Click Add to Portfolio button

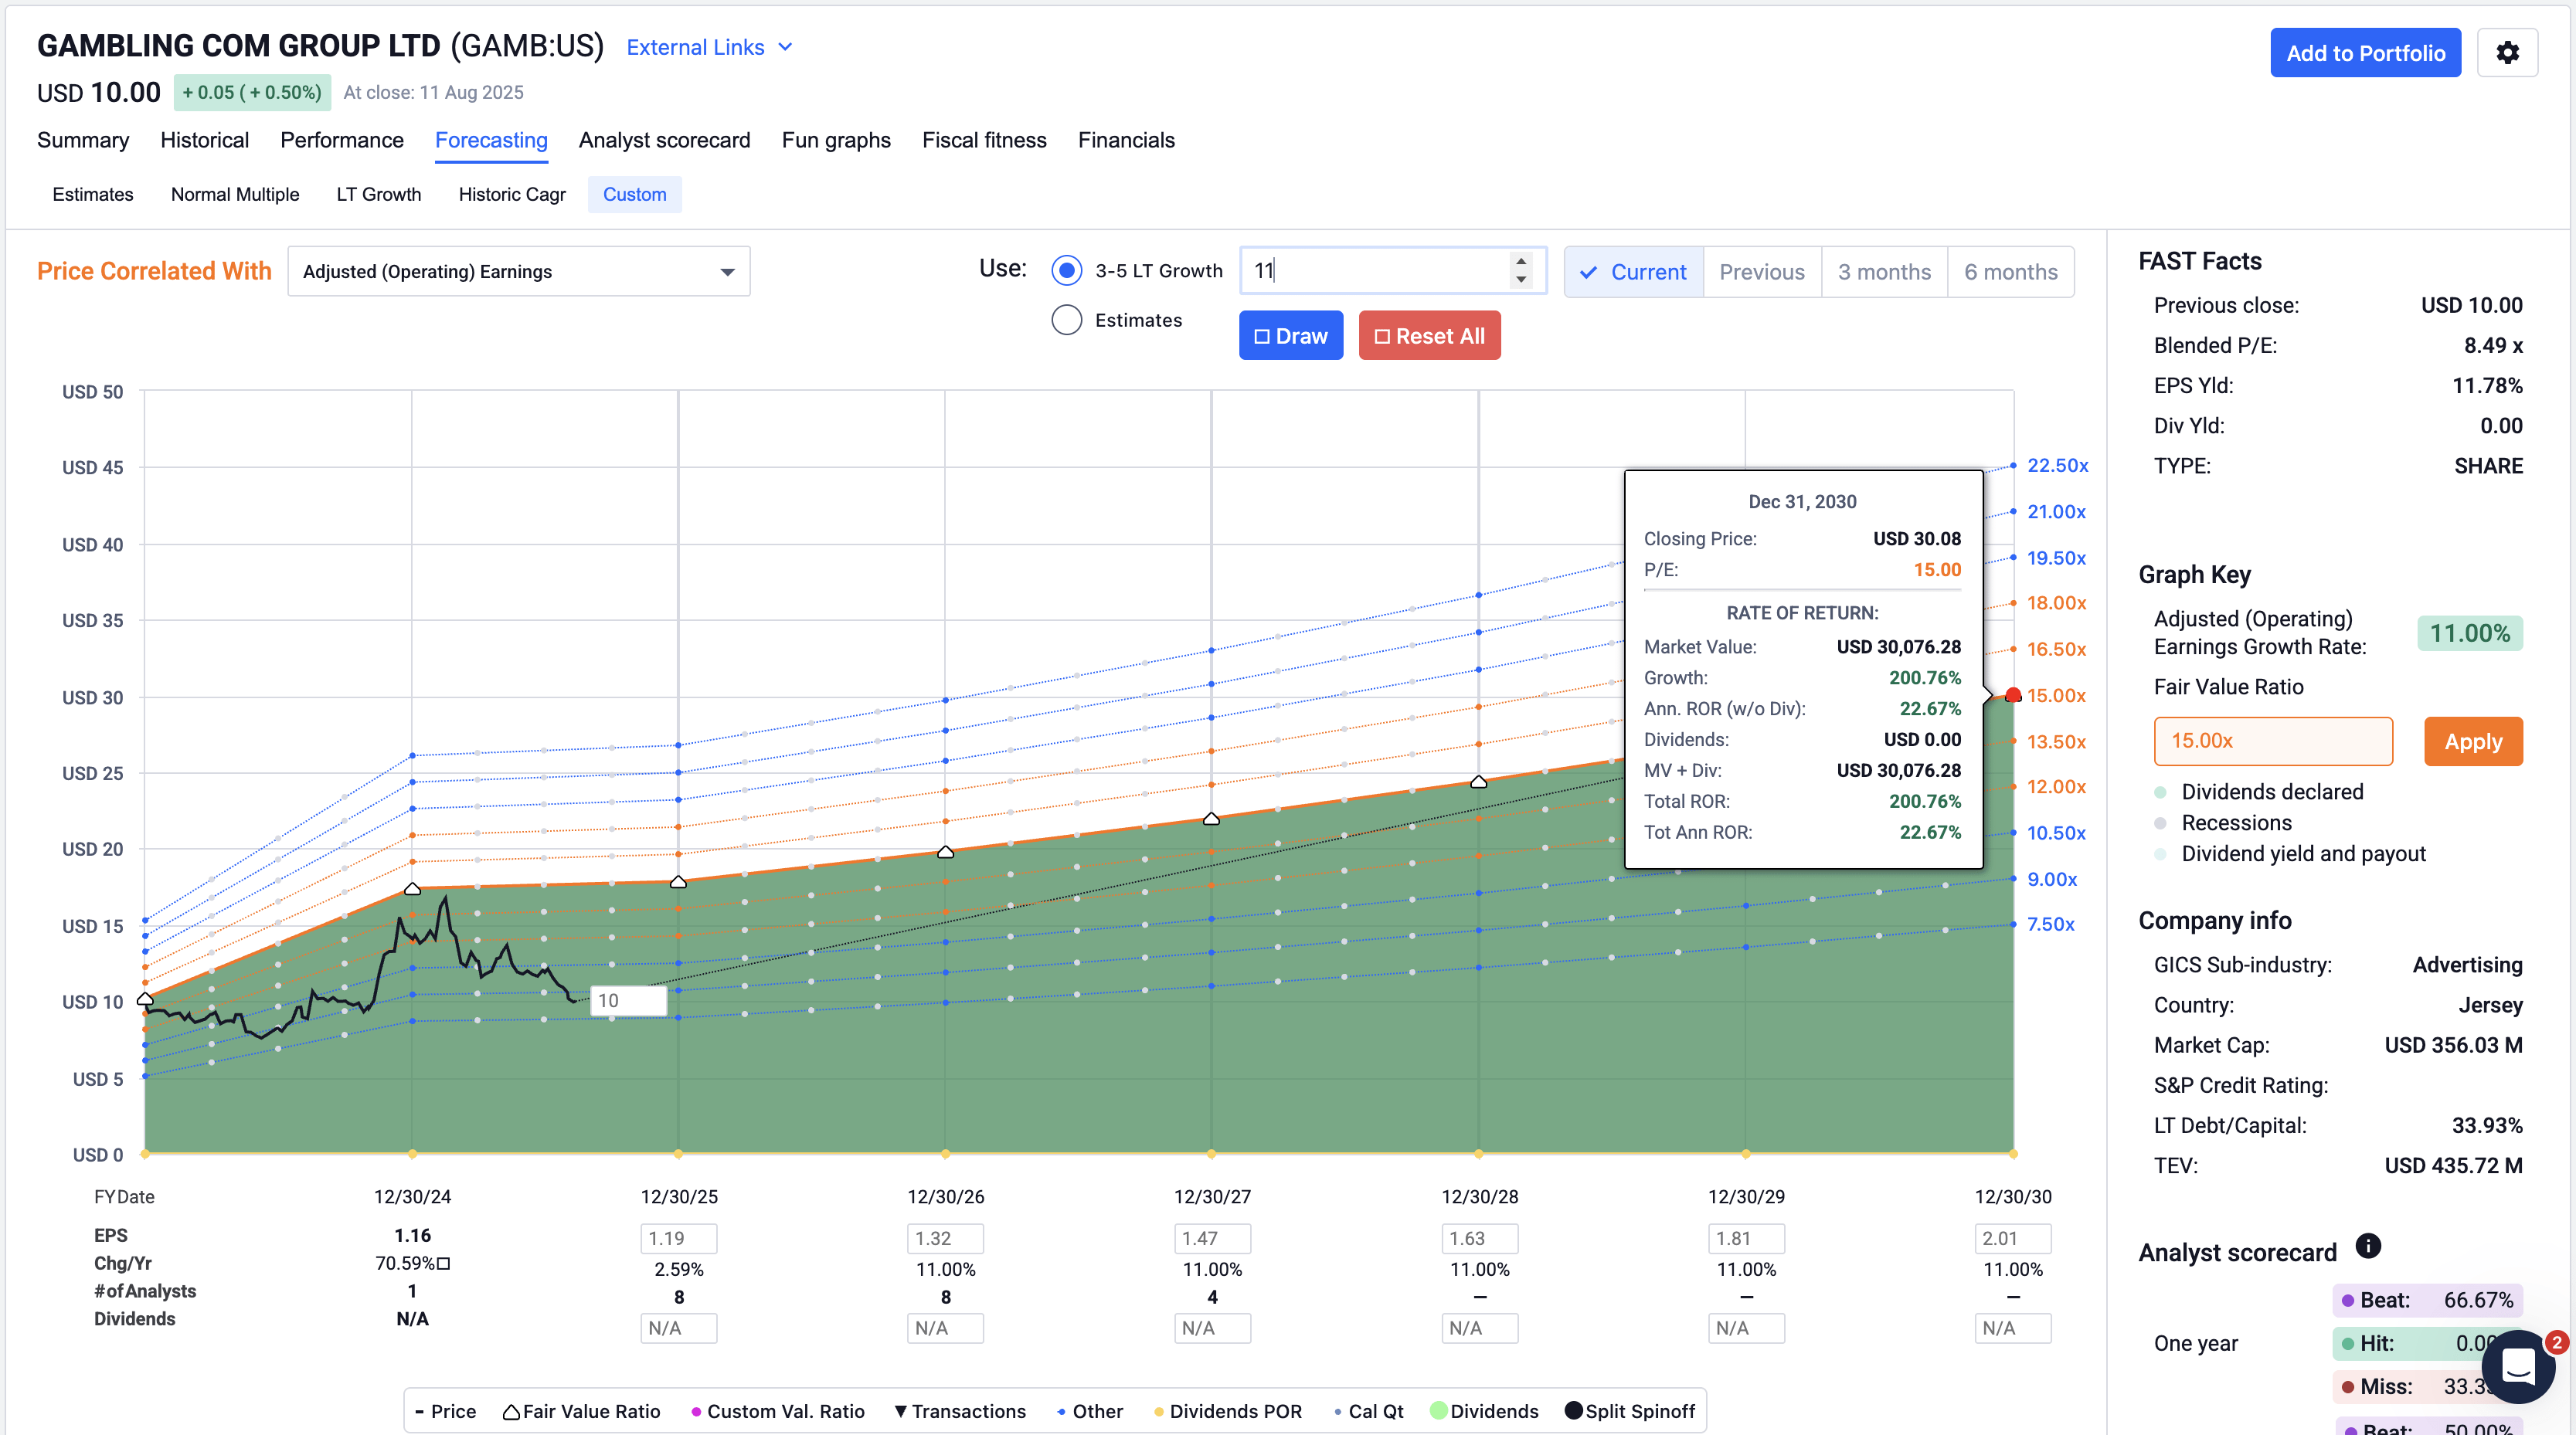[2365, 53]
